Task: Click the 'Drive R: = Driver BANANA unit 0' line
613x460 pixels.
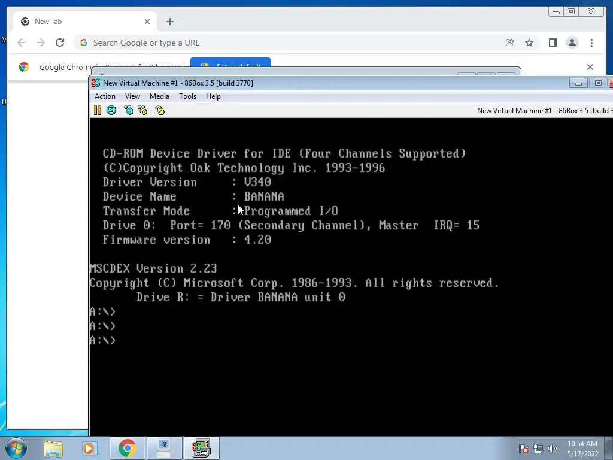Action: (x=241, y=297)
